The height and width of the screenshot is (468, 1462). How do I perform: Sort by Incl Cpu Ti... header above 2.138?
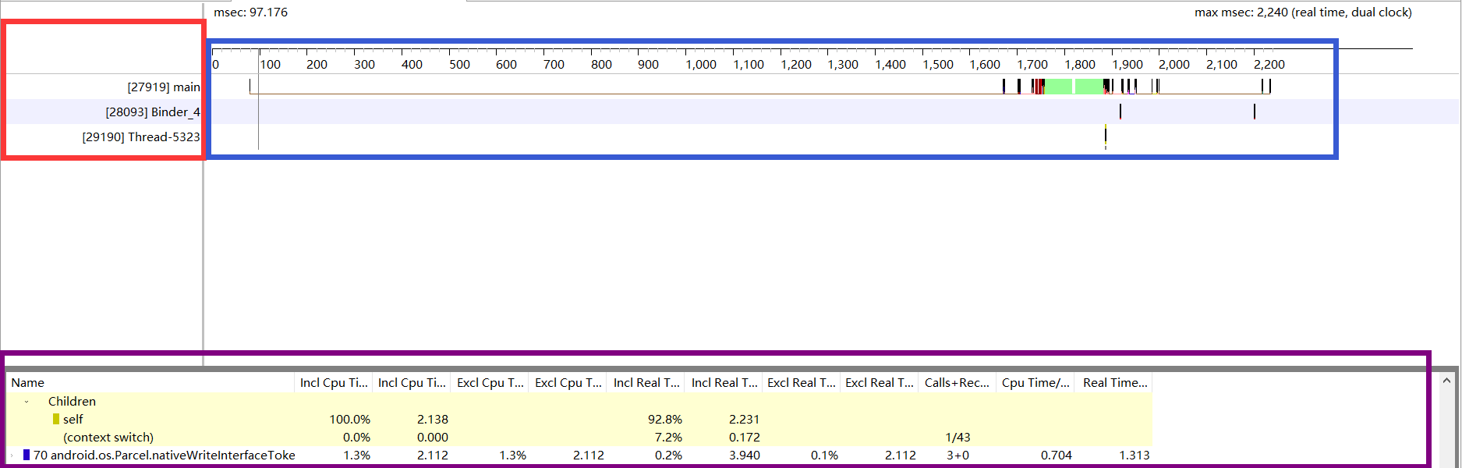[x=412, y=383]
